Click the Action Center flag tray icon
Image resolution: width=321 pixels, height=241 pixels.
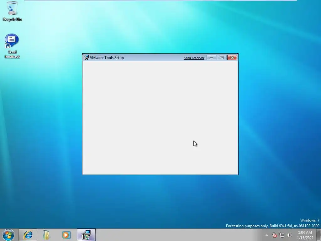[x=275, y=235]
